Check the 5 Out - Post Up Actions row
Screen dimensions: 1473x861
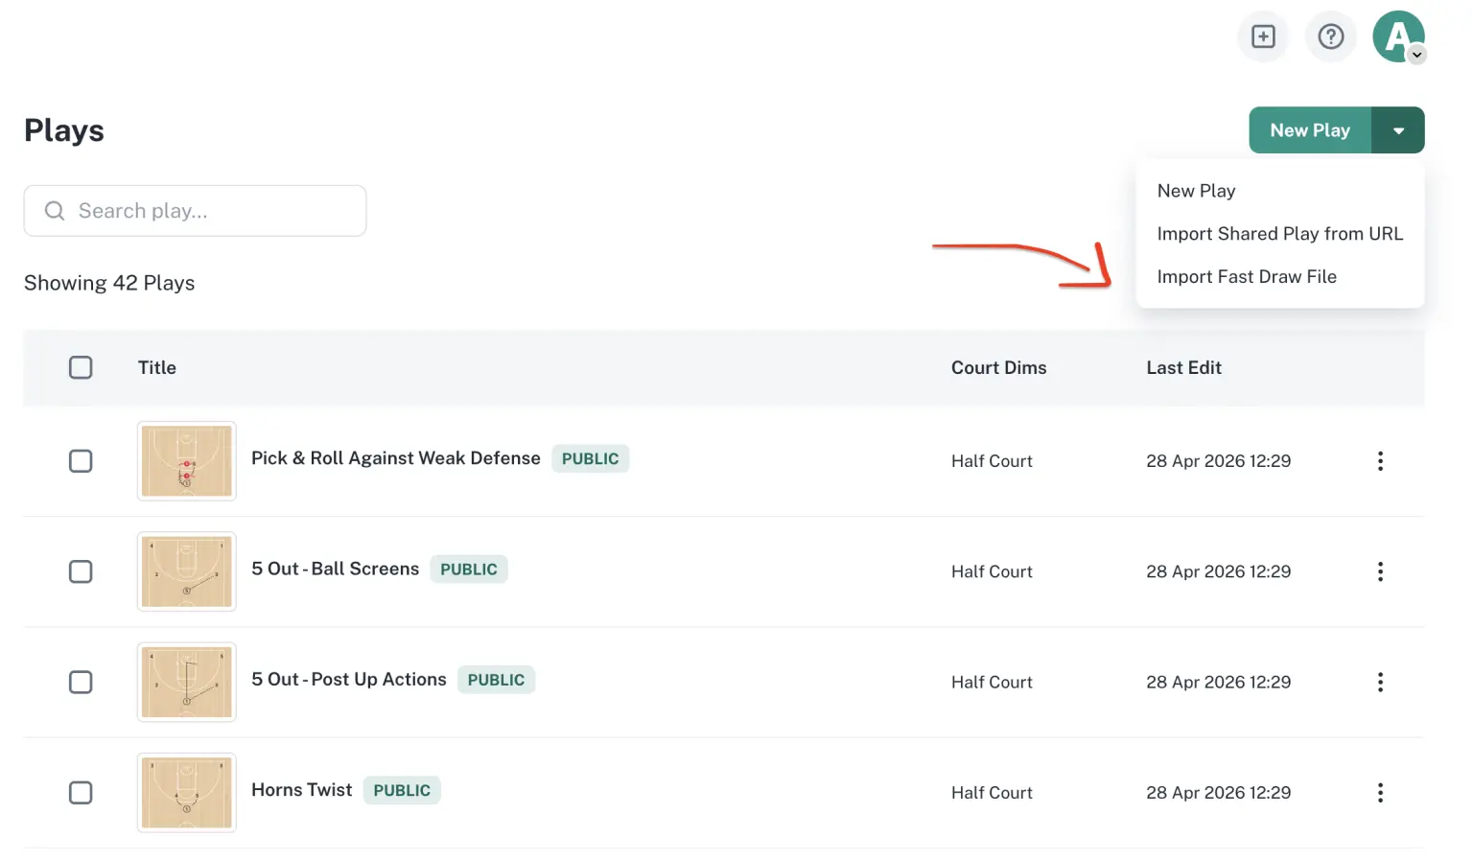pyautogui.click(x=81, y=682)
